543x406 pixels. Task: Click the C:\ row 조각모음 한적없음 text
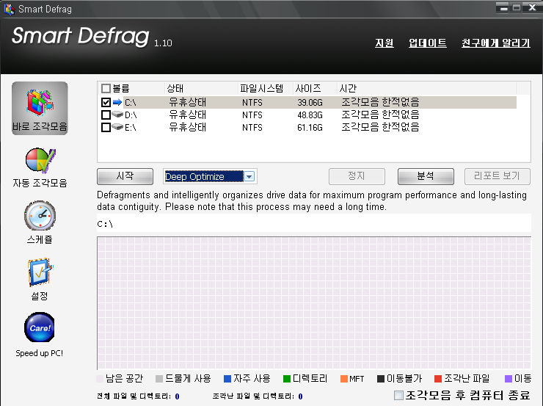coord(380,102)
